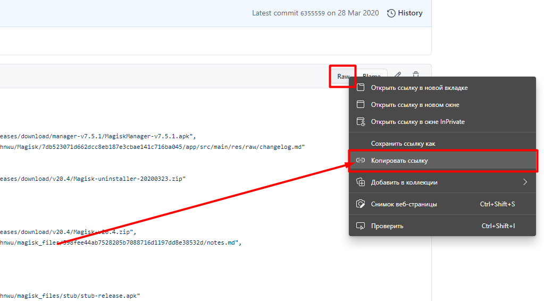Expand the 'Добавить в коллекции' submenu arrow
The height and width of the screenshot is (301, 544).
(x=525, y=182)
